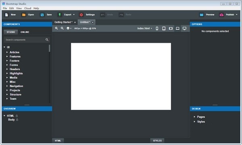Switch to the Untitled tab
Viewport: 242px width, 145px height.
pyautogui.click(x=85, y=22)
